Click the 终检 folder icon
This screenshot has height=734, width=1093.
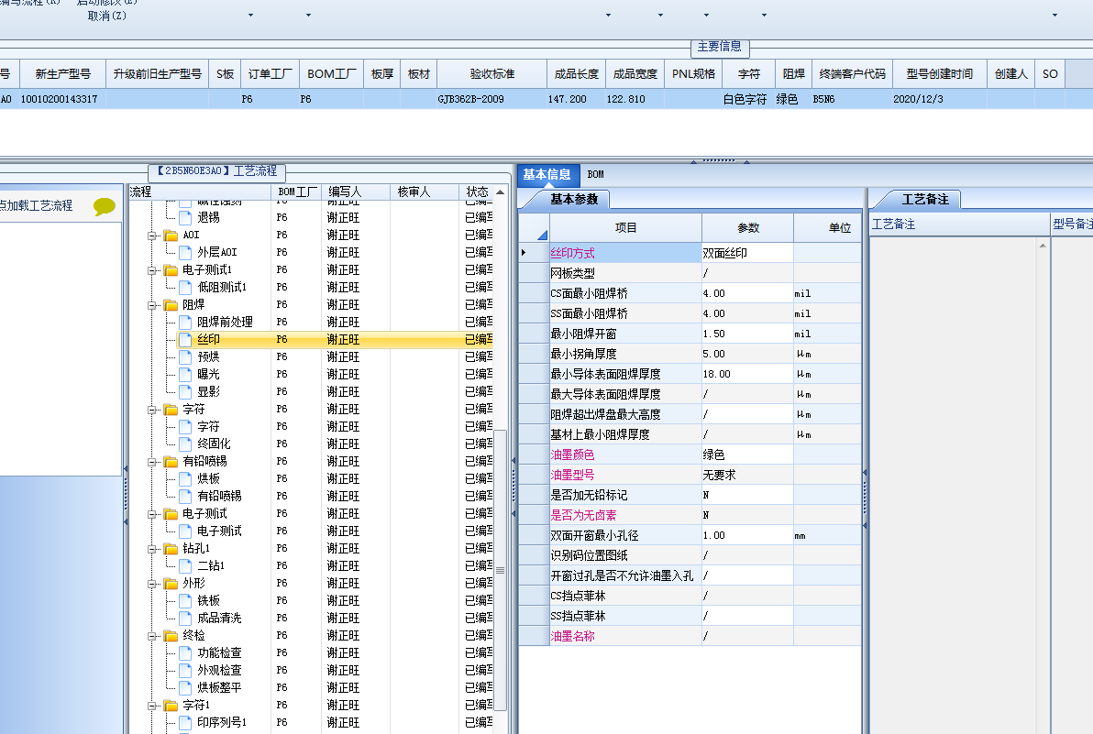coord(171,636)
